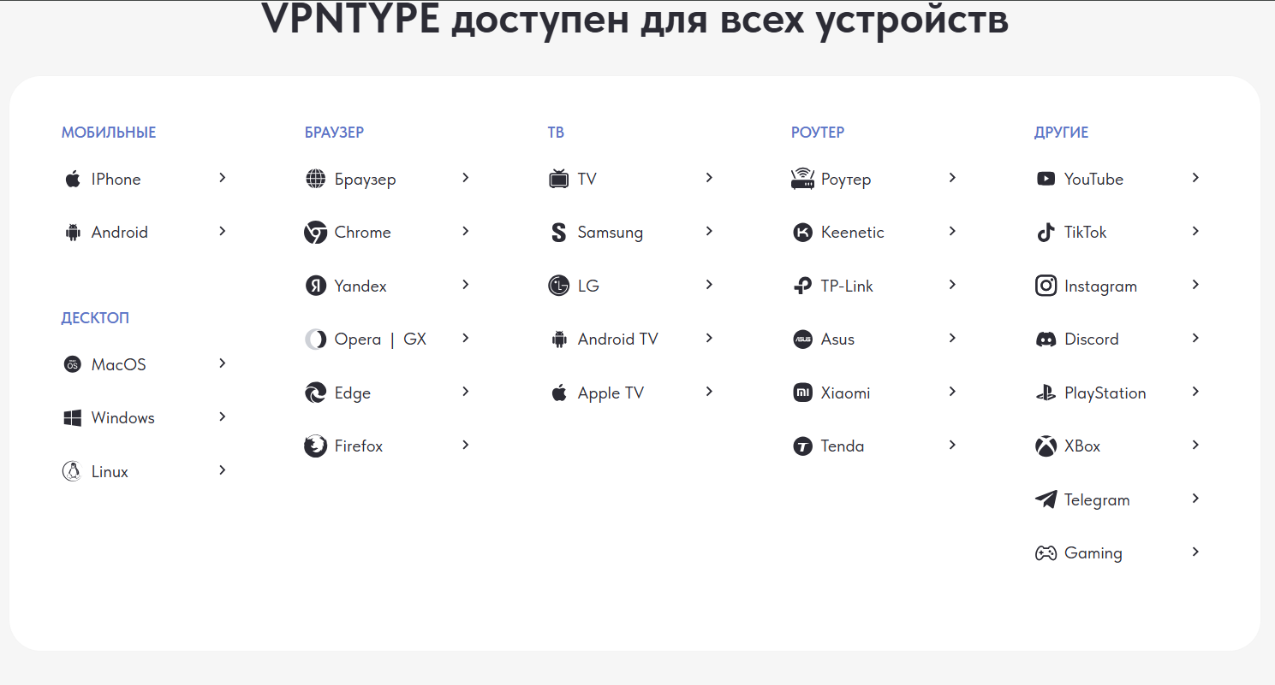Click the Yandex logo icon
The height and width of the screenshot is (685, 1275).
[x=316, y=286]
